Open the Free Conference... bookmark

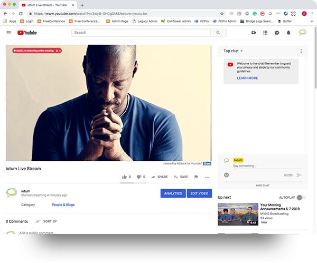(85, 21)
